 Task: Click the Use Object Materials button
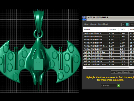[123, 72]
